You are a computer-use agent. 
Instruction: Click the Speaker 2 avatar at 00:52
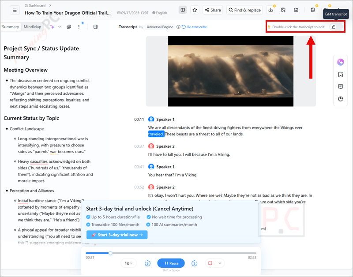(151, 187)
